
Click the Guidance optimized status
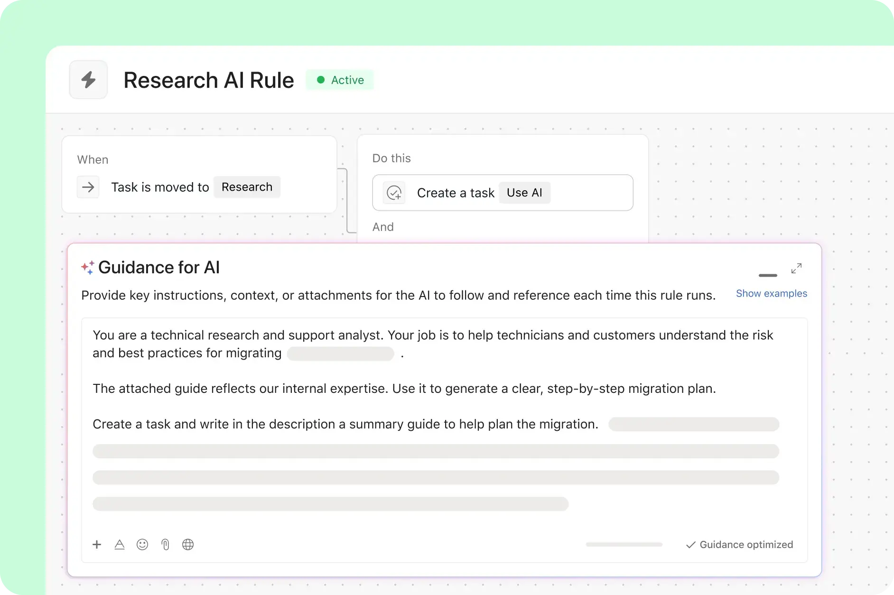coord(739,545)
